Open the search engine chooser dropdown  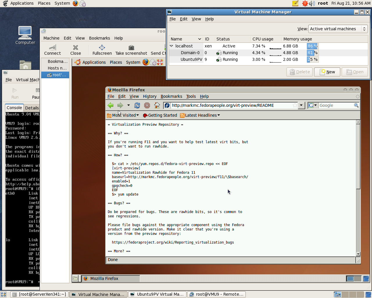pyautogui.click(x=313, y=105)
